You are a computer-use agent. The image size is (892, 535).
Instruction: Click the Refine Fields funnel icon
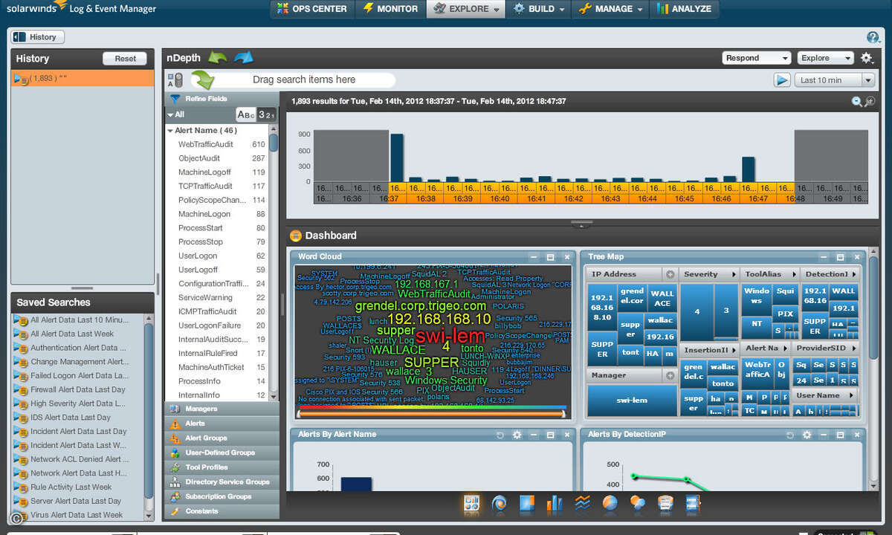pyautogui.click(x=175, y=99)
